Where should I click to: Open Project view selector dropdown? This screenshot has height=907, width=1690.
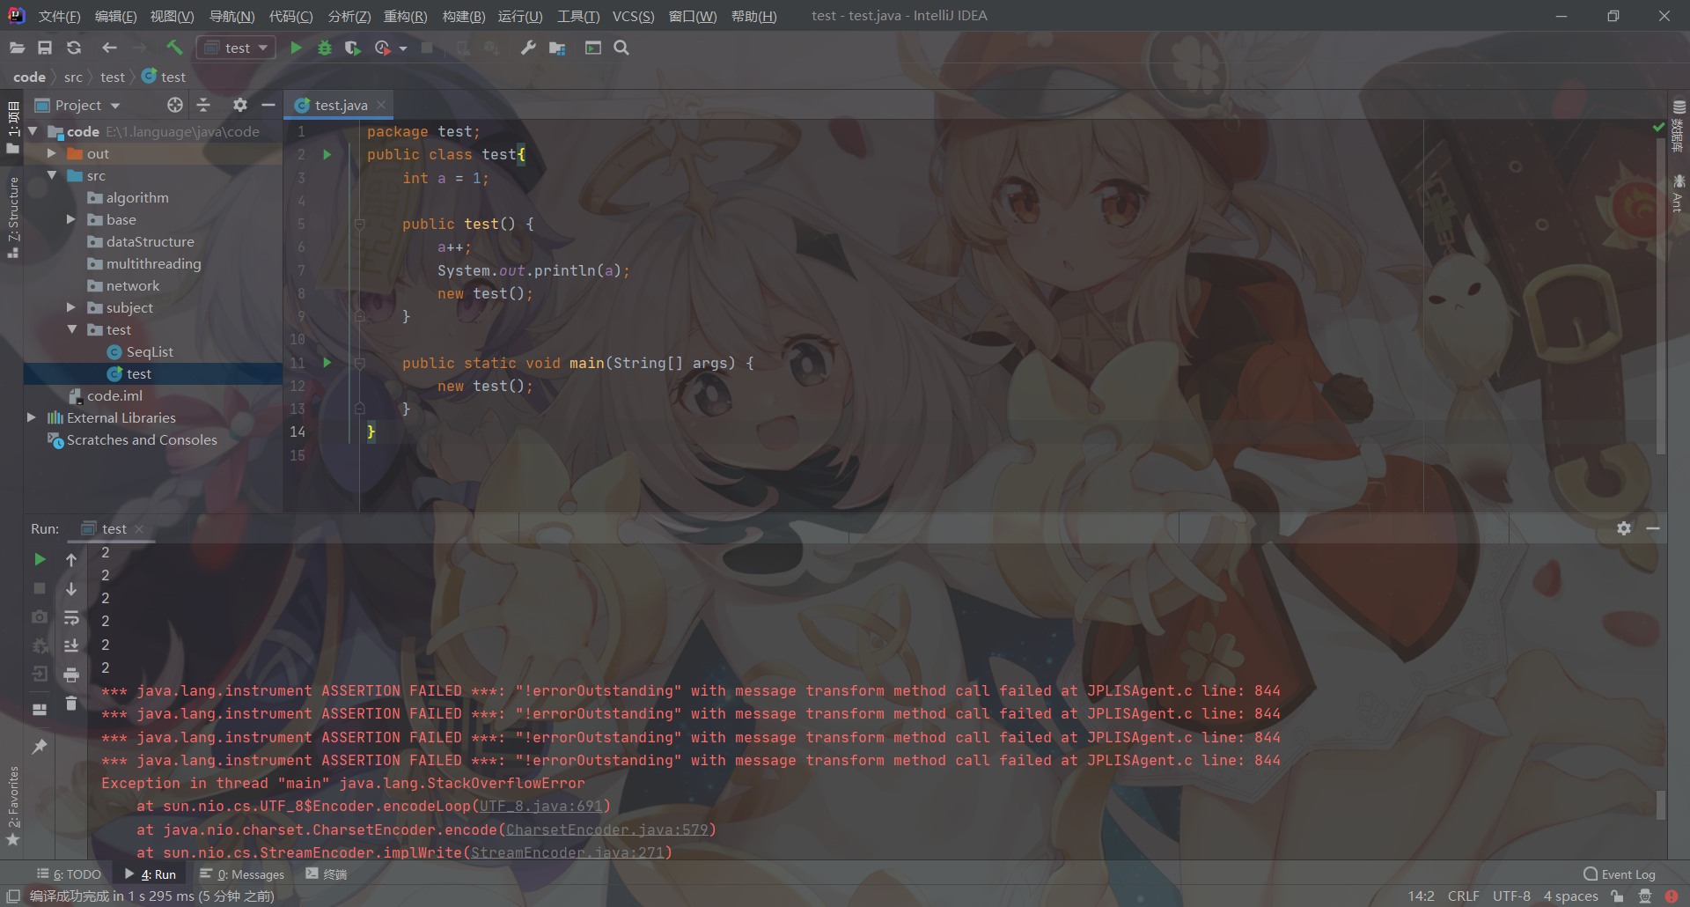pyautogui.click(x=77, y=105)
